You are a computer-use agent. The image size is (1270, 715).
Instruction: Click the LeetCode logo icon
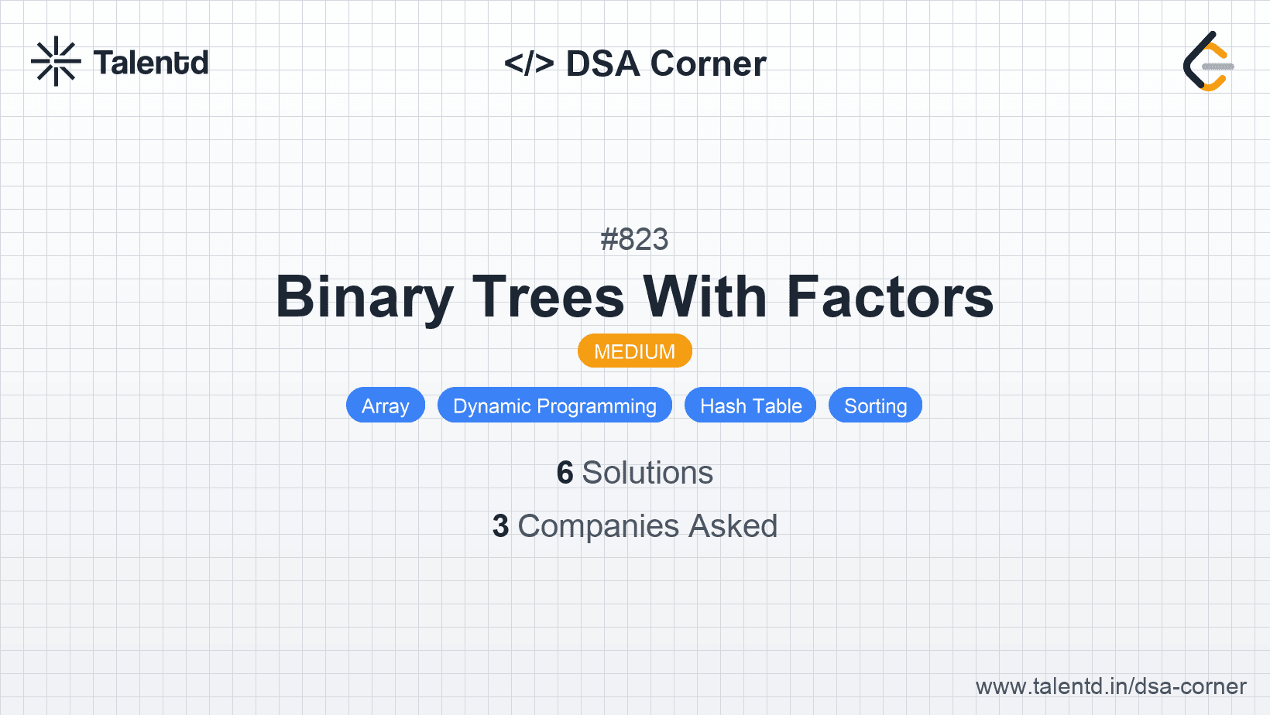(1208, 61)
